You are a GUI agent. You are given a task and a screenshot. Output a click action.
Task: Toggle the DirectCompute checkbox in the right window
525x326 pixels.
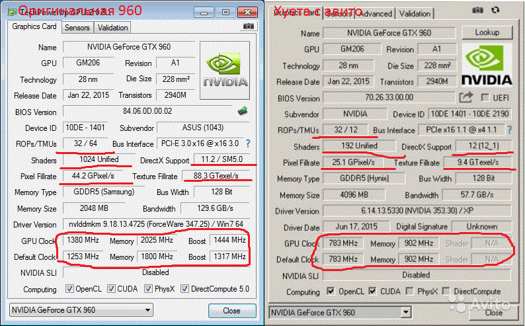(446, 291)
